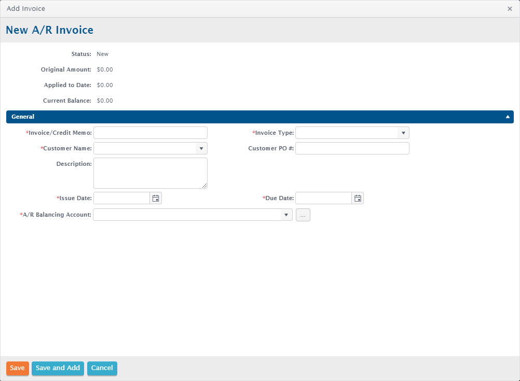Image resolution: width=520 pixels, height=381 pixels.
Task: Click the orange Save button
Action: pyautogui.click(x=17, y=369)
